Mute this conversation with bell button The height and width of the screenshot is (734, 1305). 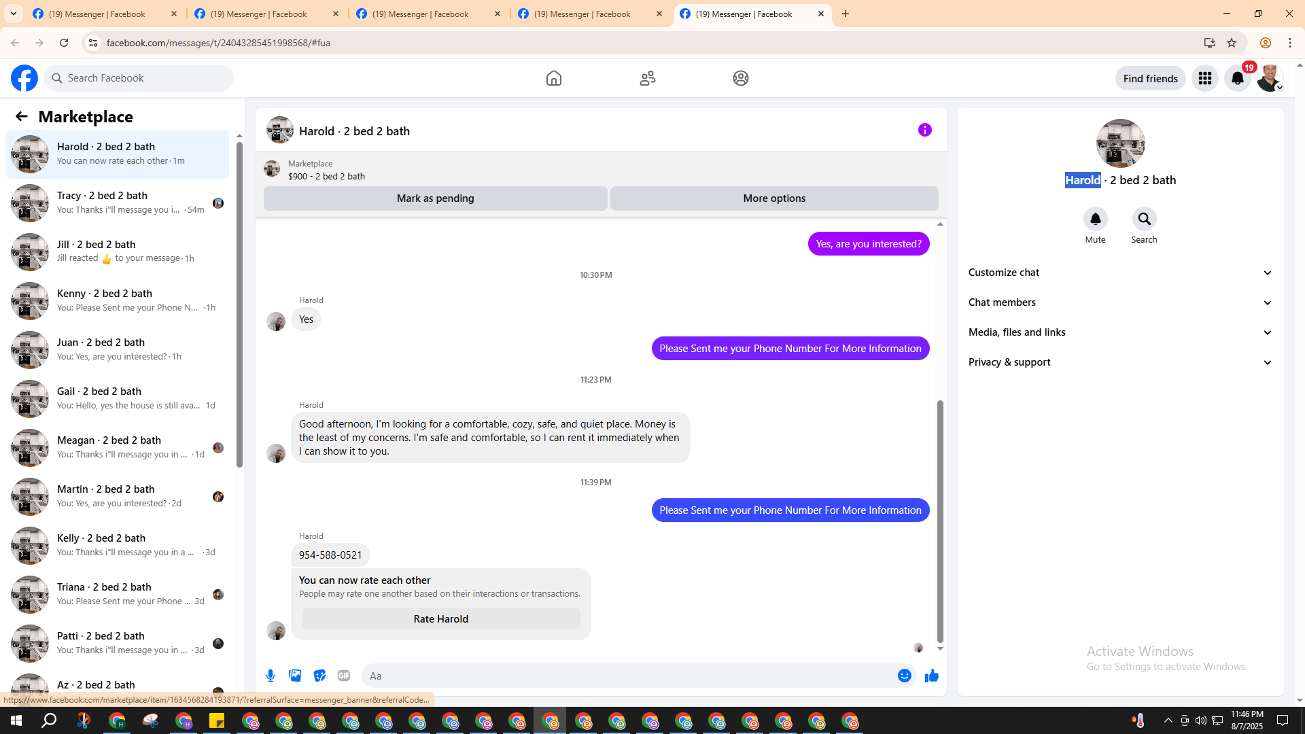[x=1095, y=219]
